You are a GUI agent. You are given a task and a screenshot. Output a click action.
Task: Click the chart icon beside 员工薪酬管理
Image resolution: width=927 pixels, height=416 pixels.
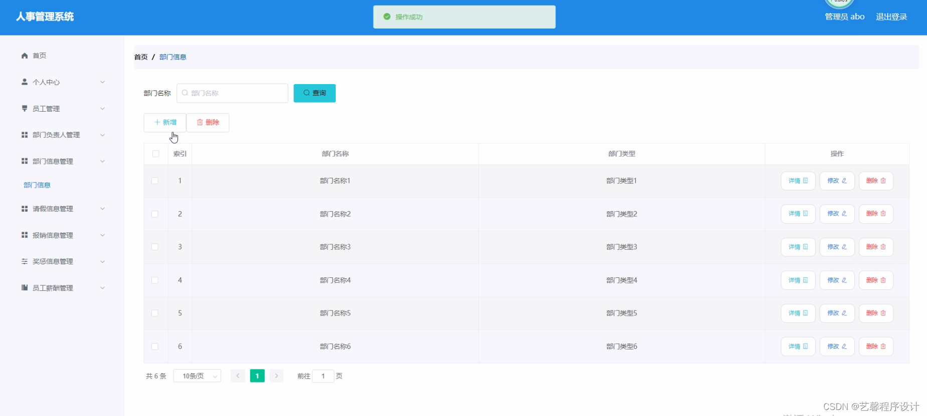25,287
